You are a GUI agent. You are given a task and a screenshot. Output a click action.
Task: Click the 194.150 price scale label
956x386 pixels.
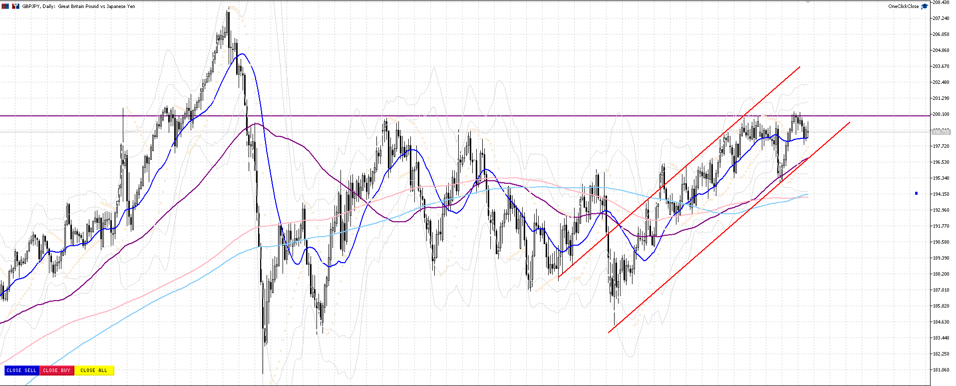[941, 194]
